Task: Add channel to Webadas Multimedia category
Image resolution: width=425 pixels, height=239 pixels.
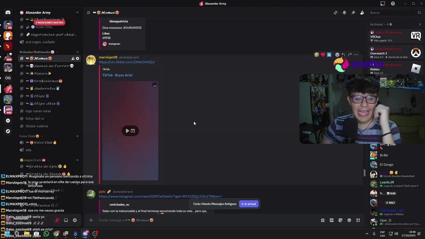Action: pos(77,52)
